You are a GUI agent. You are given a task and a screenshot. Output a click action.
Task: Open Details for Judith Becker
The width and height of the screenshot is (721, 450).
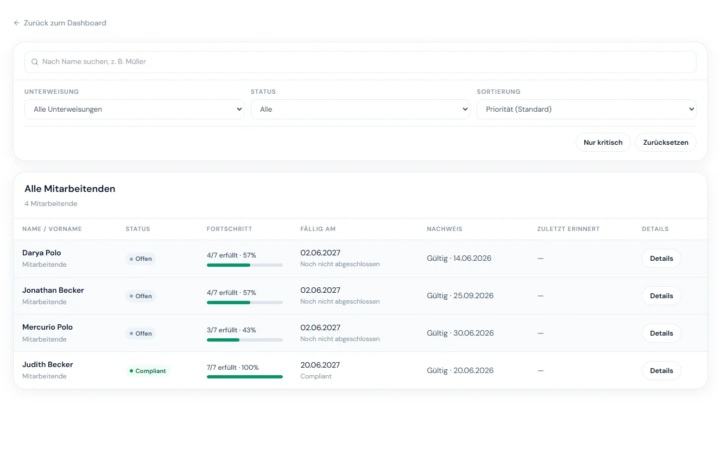pyautogui.click(x=661, y=371)
